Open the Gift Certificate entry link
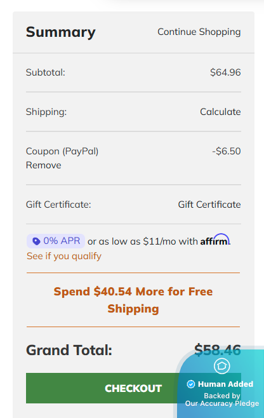 tap(209, 205)
